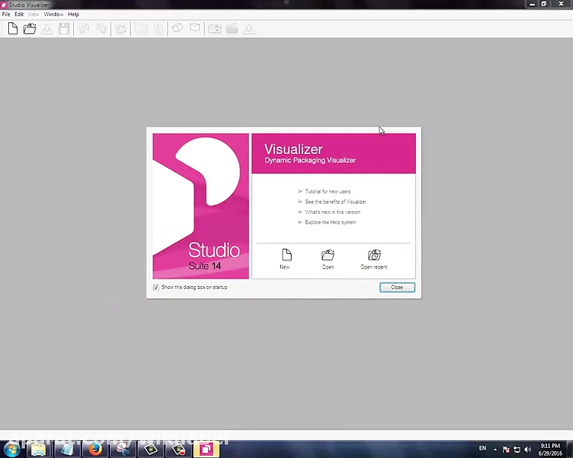This screenshot has height=458, width=573.
Task: Click the arrow bullet beside Explore the Help system
Action: (x=301, y=222)
